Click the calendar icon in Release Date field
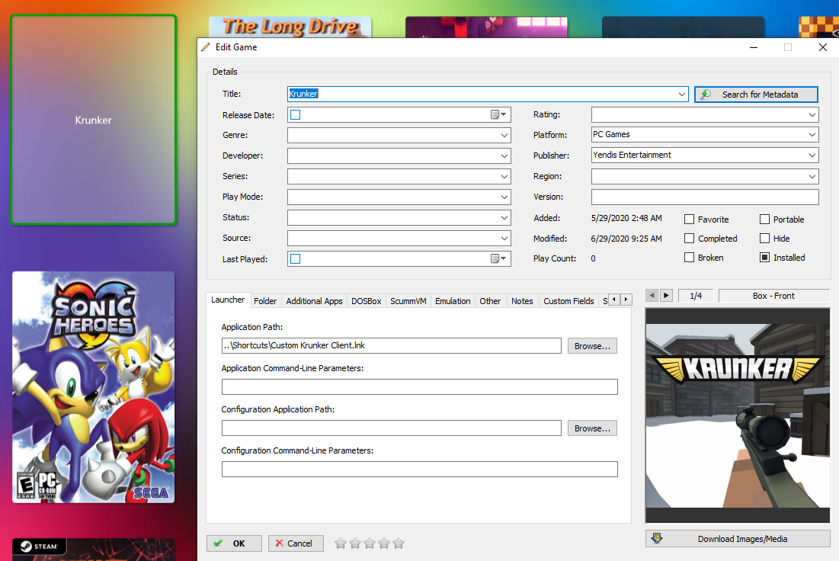Image resolution: width=839 pixels, height=561 pixels. point(498,114)
